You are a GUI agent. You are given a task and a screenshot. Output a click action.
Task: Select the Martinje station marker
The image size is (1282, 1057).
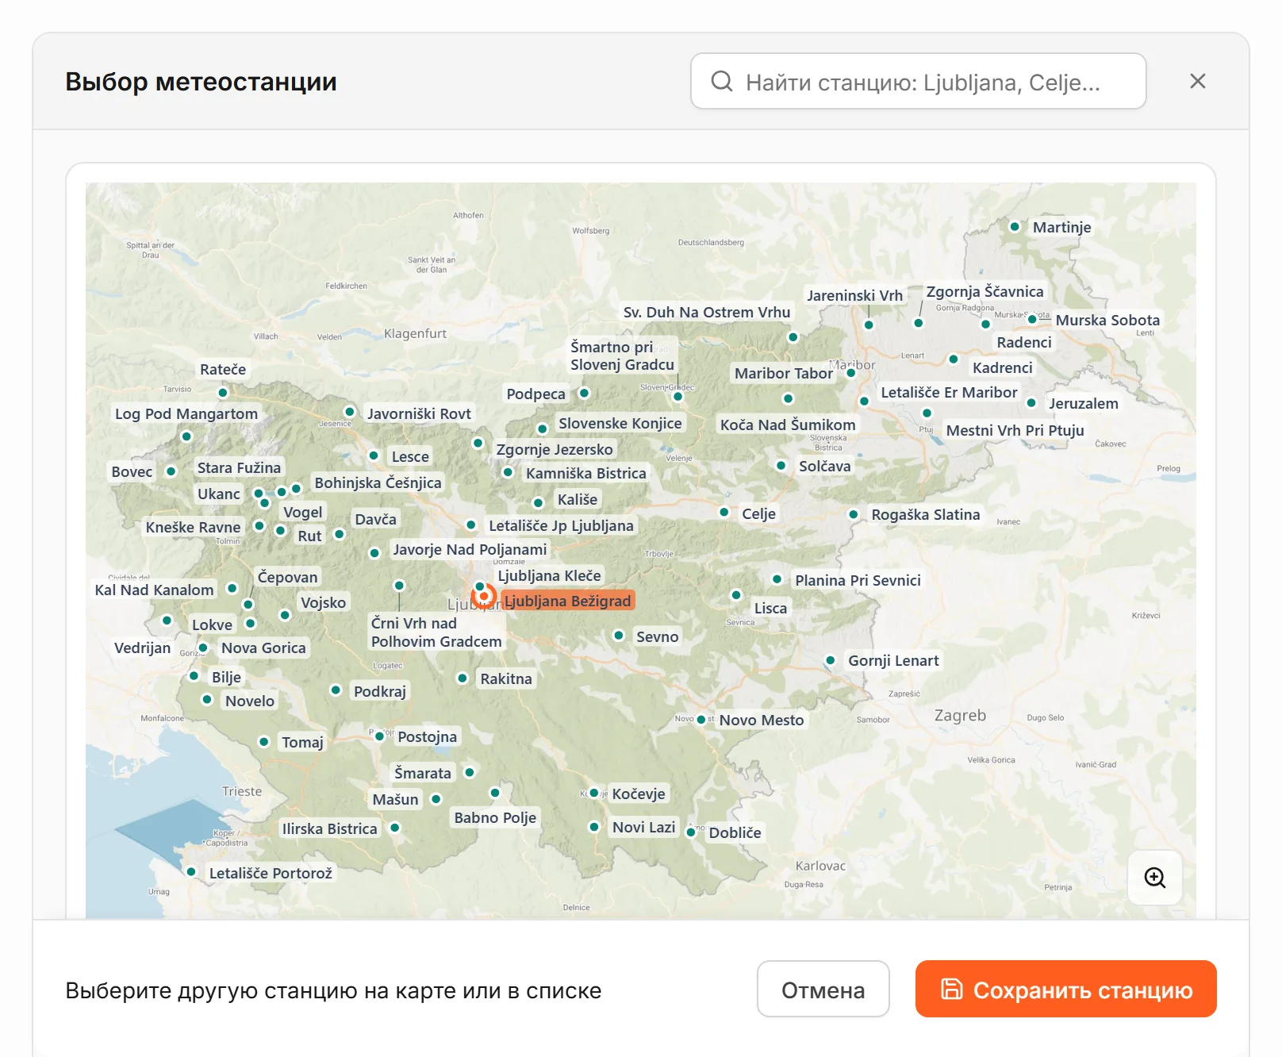click(1014, 226)
